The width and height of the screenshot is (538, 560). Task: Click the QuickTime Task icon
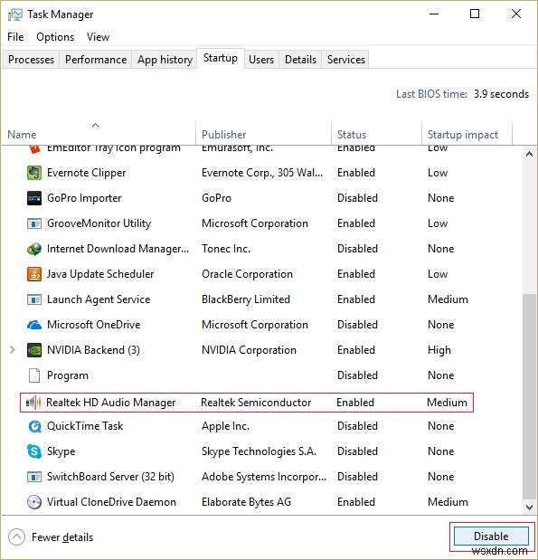point(34,426)
